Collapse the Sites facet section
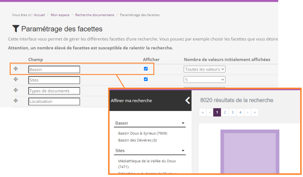Viewport: 303px width, 177px height. pyautogui.click(x=183, y=150)
